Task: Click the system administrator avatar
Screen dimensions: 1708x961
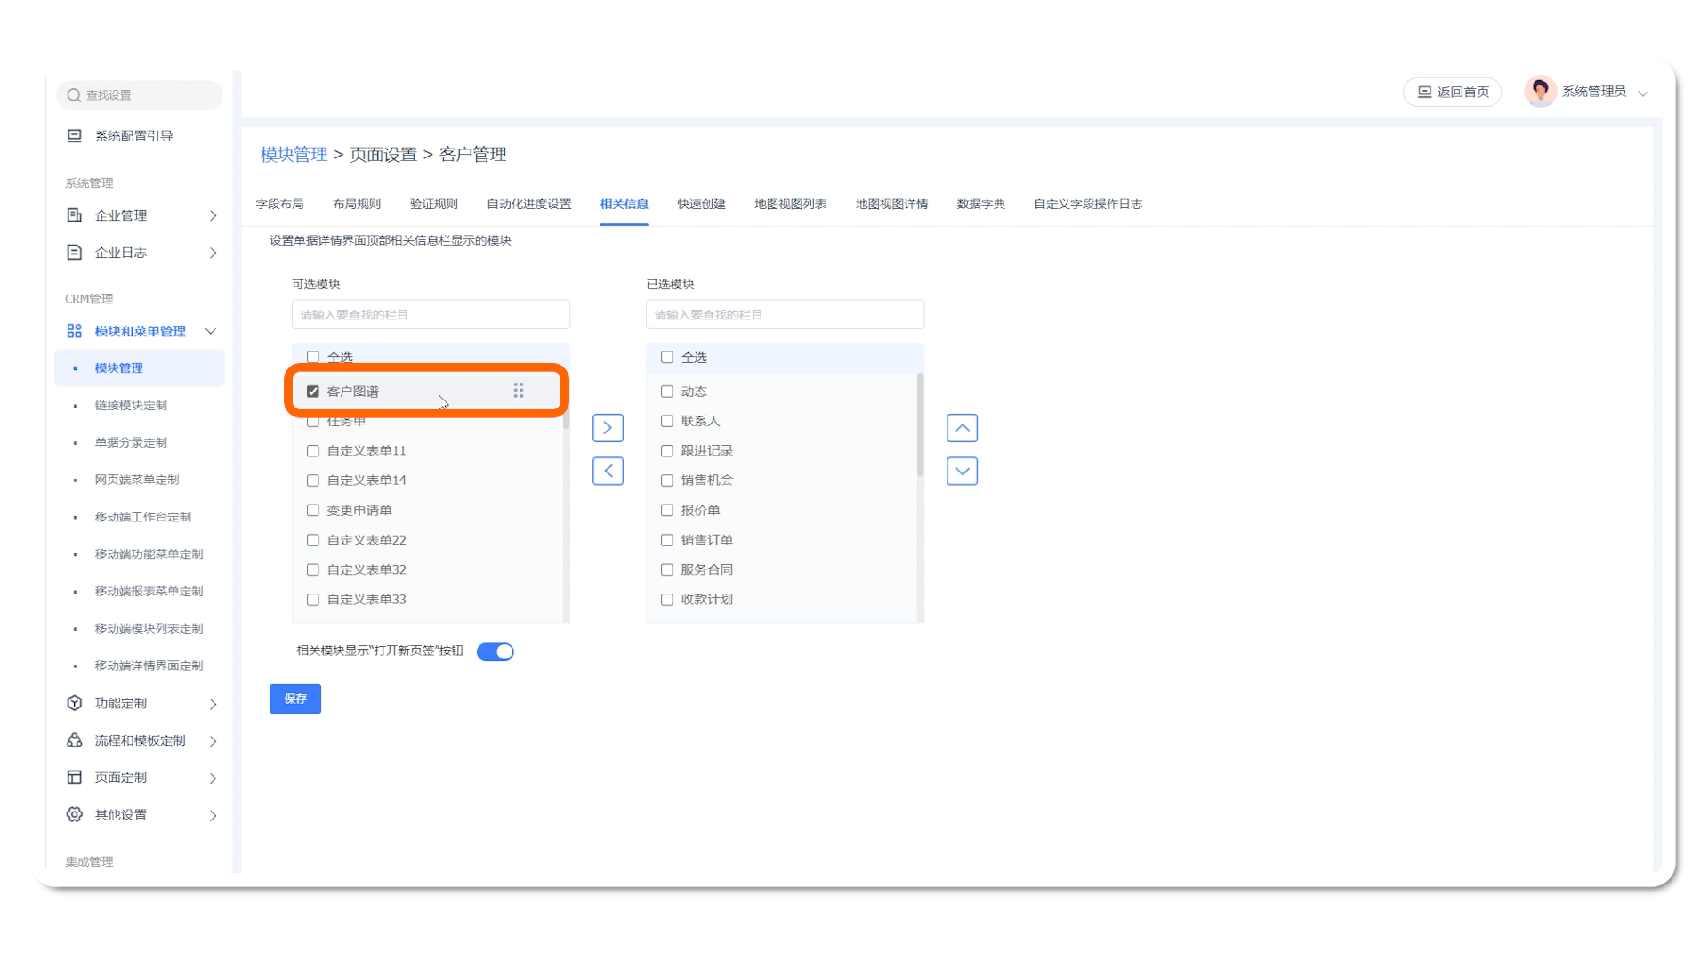Action: (1540, 91)
